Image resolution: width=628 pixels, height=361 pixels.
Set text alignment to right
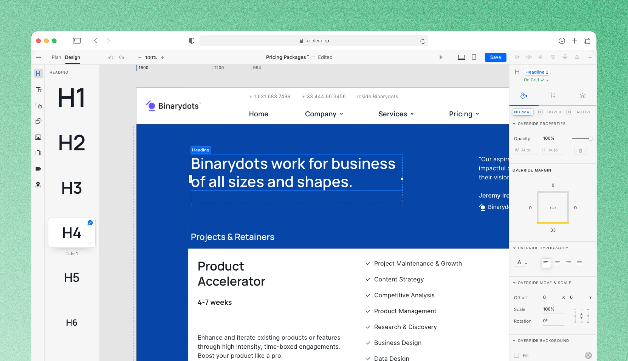[568, 263]
